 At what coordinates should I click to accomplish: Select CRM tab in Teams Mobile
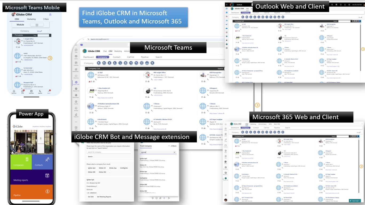click(17, 19)
